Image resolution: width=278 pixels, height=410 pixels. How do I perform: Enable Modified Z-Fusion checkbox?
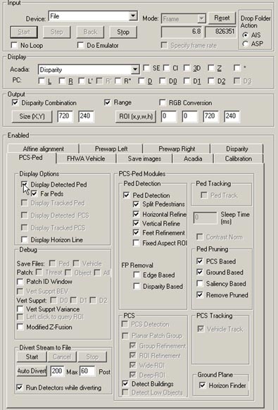pos(20,327)
